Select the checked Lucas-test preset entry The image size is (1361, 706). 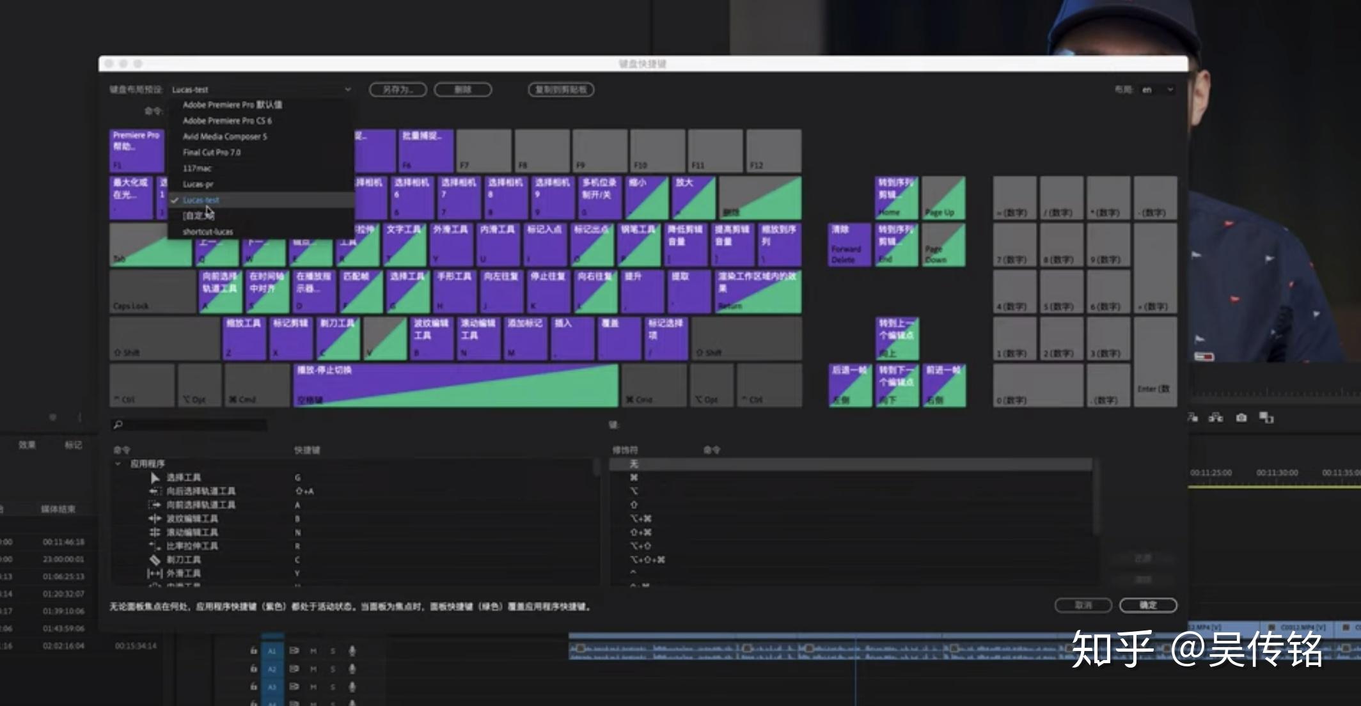click(x=262, y=200)
